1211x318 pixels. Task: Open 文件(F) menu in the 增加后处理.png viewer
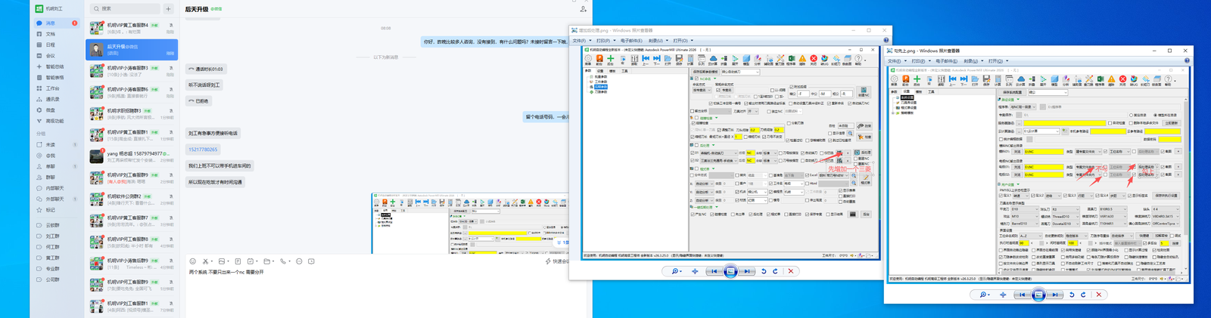point(581,41)
